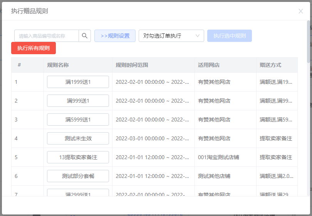
Task: Click time range cell in row 1
Action: [153, 82]
